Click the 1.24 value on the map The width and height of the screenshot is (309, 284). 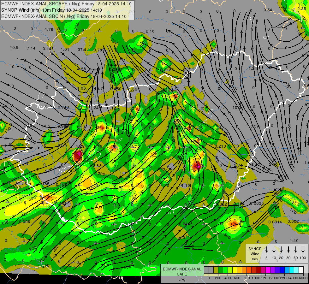coord(253,68)
